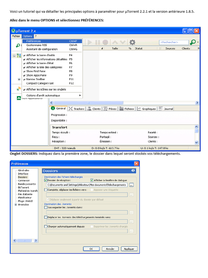Select Connexion in preferences tree
The image size is (208, 278).
tap(24, 181)
